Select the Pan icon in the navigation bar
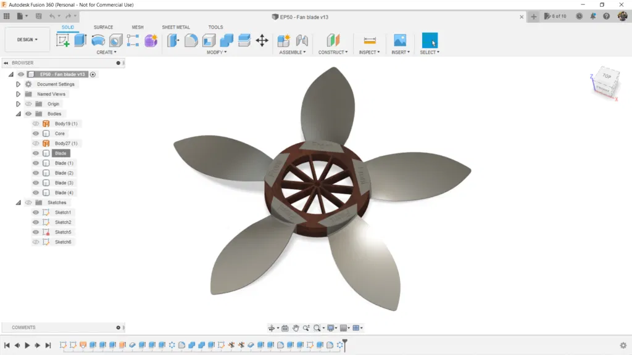632x355 pixels. coord(295,328)
